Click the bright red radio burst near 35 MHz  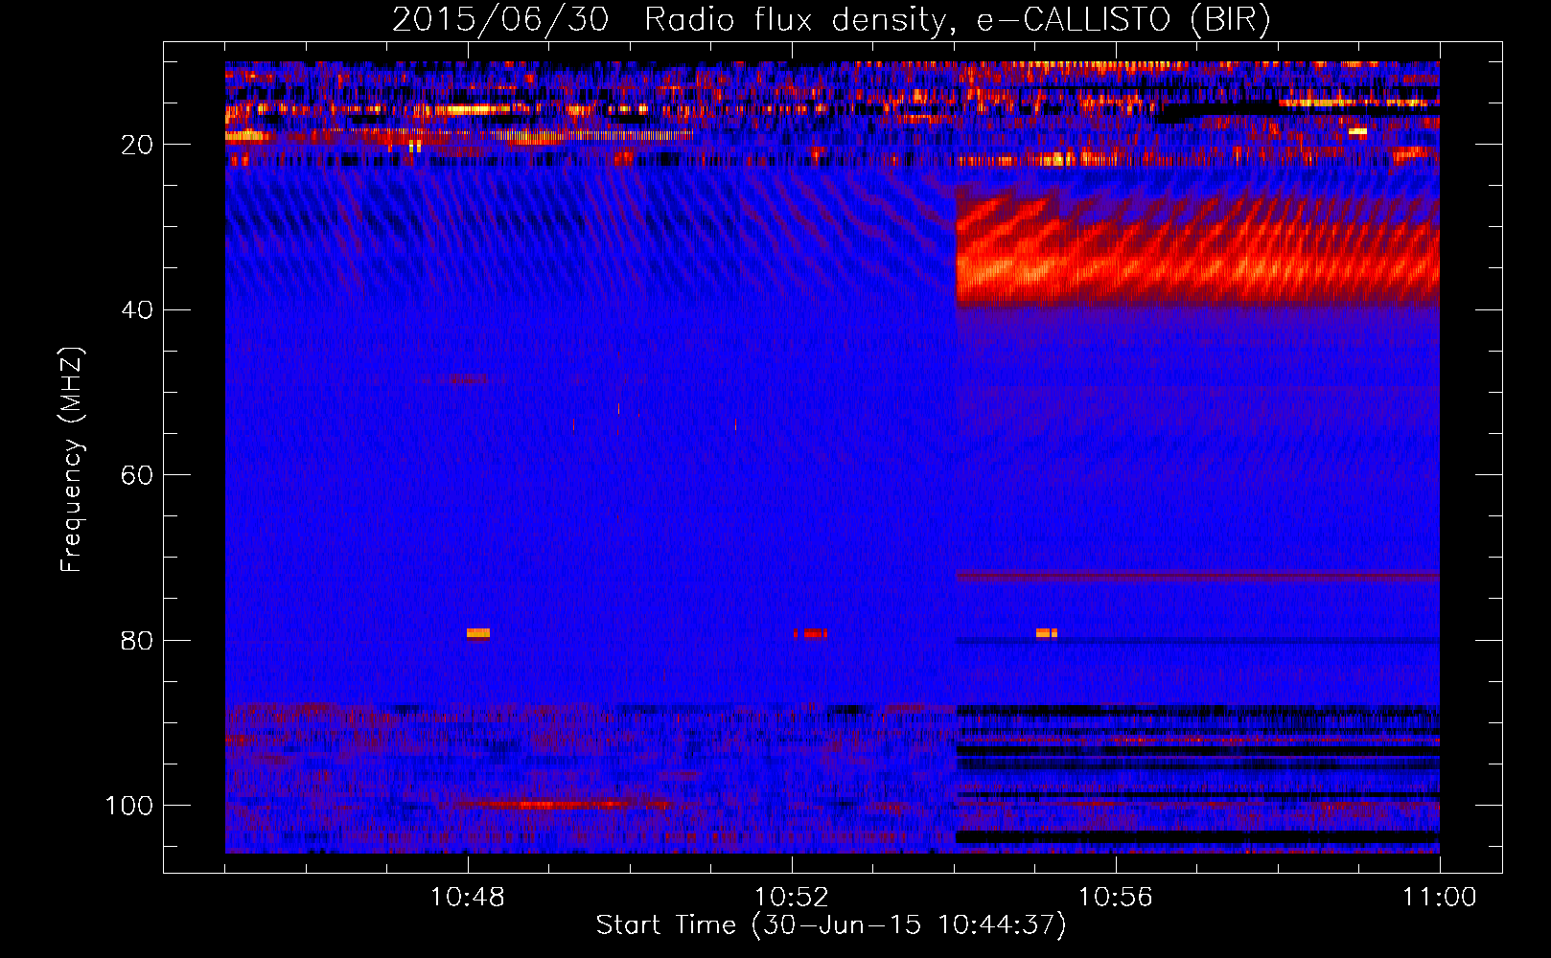1197,249
